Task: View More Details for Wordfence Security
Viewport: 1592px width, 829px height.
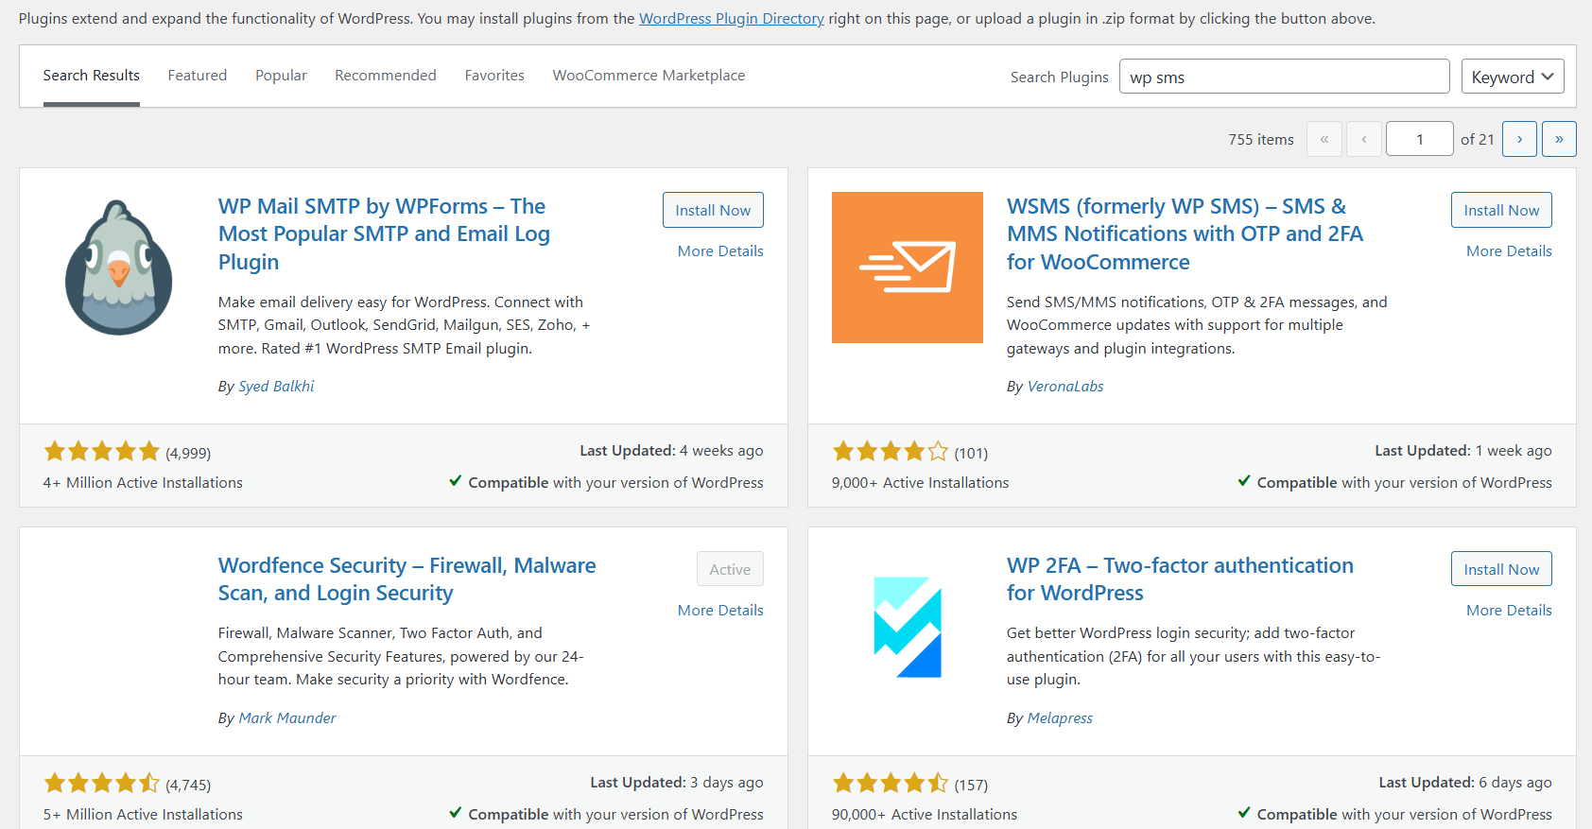Action: click(720, 611)
